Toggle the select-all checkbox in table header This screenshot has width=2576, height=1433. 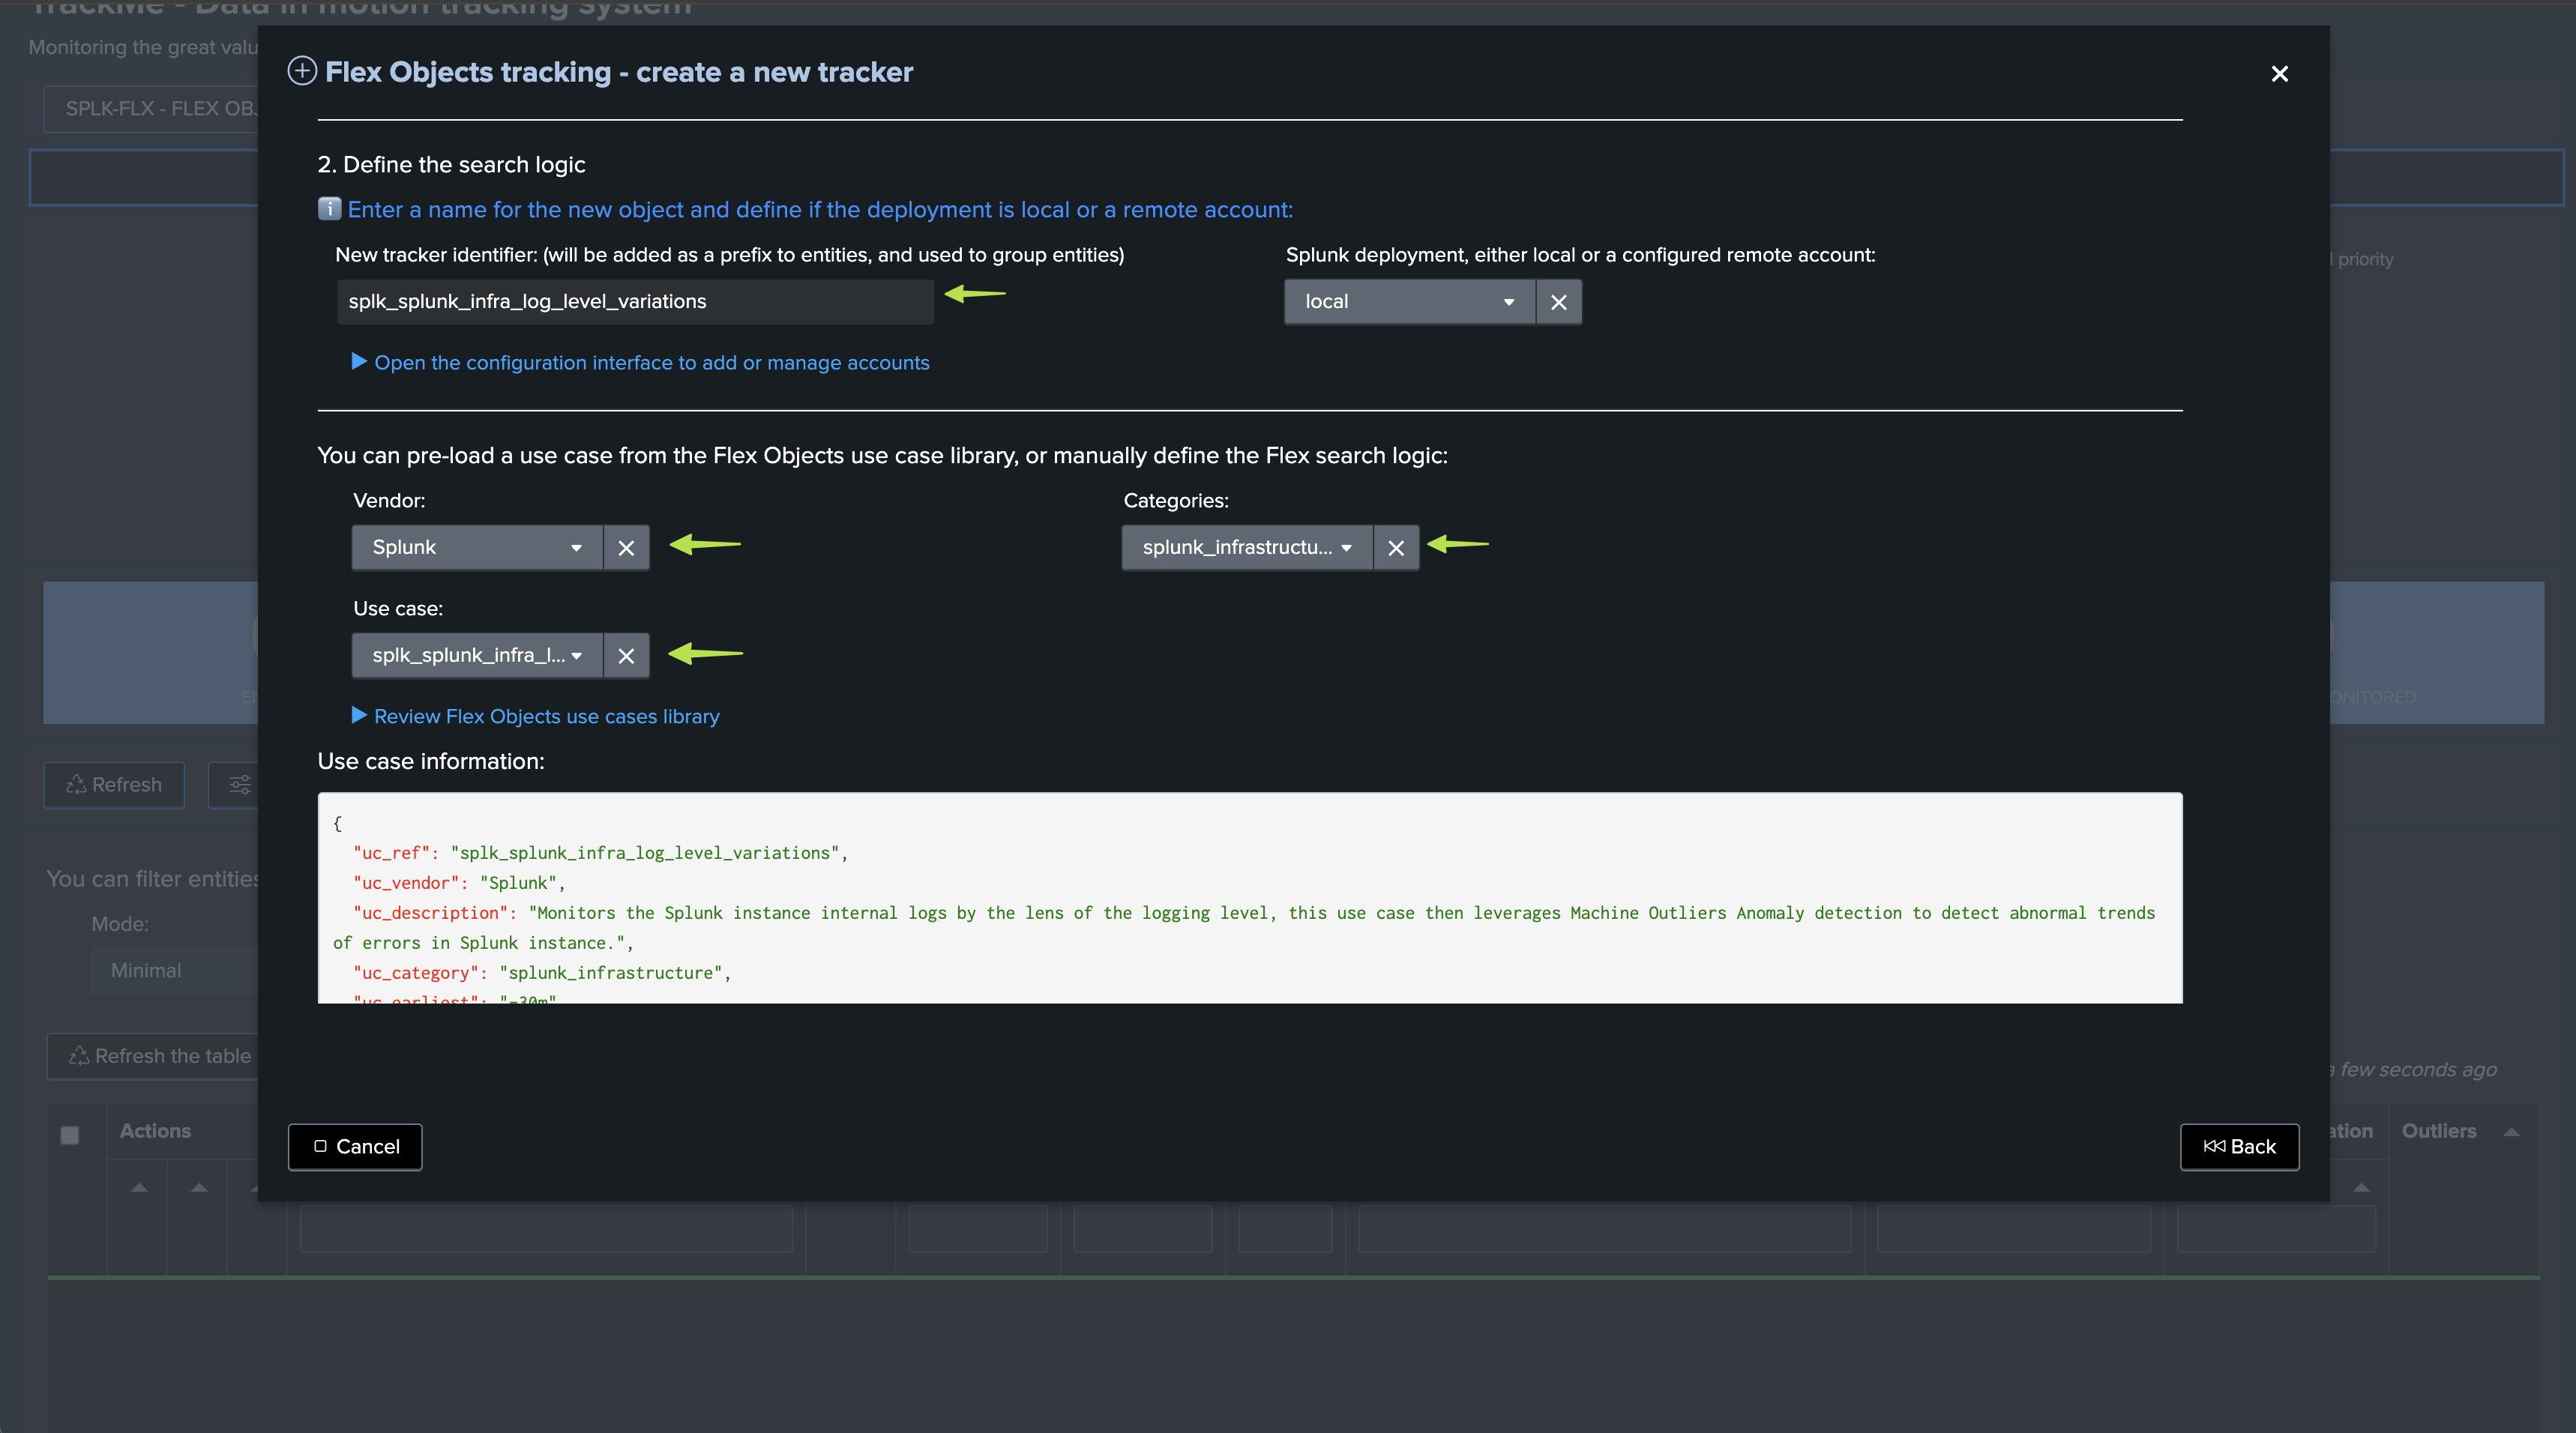tap(70, 1135)
